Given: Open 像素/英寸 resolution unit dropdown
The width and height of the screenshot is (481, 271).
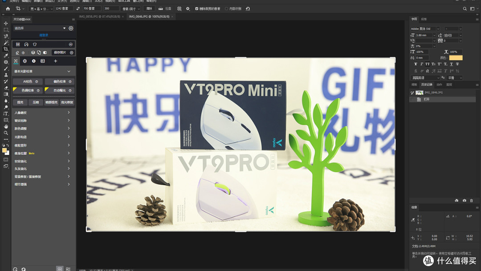Looking at the screenshot, I should coord(130,9).
